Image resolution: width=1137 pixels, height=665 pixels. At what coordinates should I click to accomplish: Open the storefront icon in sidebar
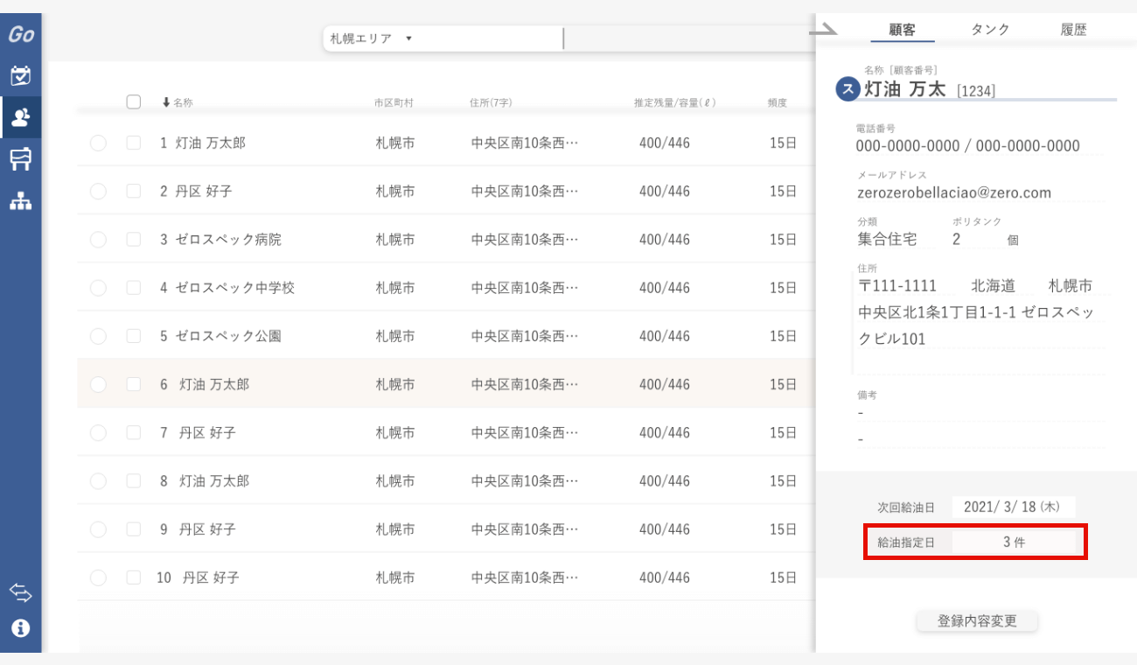[x=21, y=158]
